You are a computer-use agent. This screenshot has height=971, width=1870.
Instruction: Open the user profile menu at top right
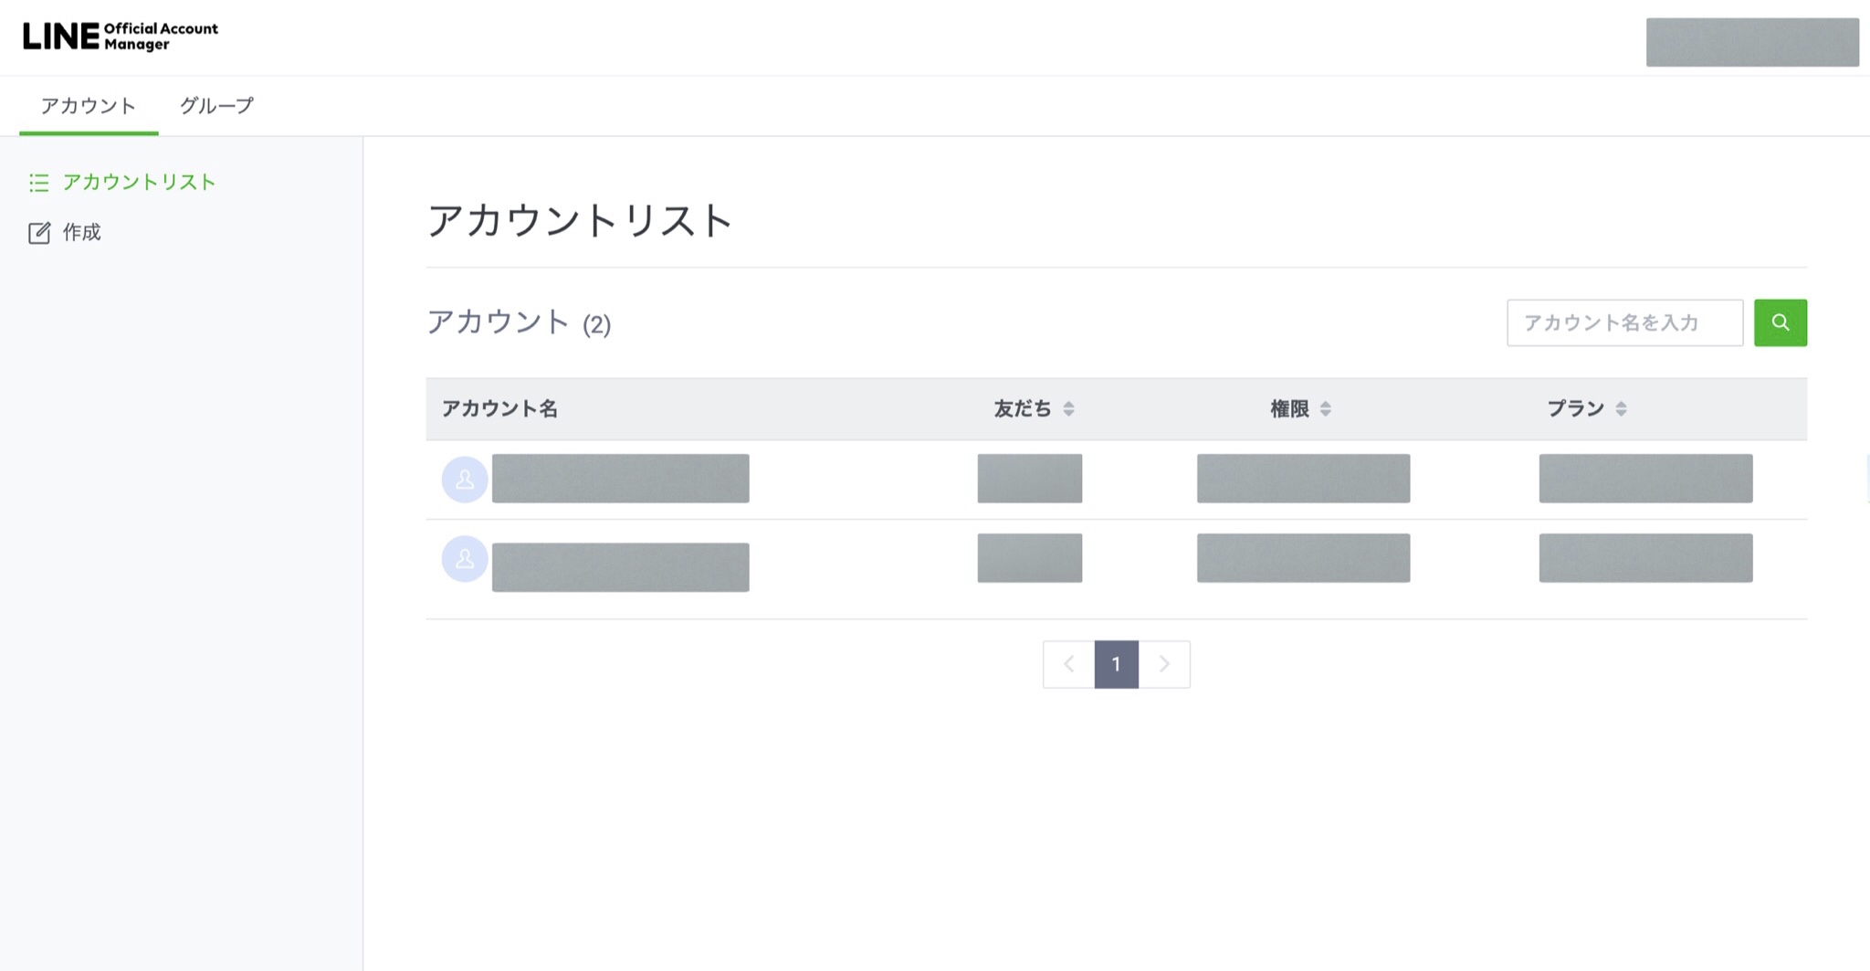tap(1751, 42)
